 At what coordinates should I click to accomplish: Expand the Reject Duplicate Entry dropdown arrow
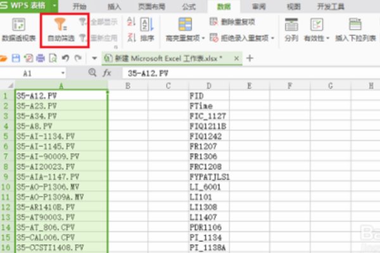[272, 38]
